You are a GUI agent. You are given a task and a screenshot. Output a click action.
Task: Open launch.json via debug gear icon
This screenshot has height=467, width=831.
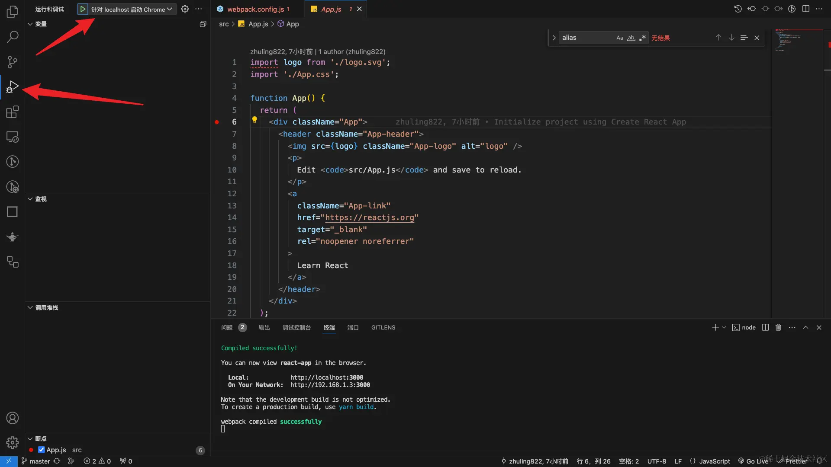[x=185, y=9]
